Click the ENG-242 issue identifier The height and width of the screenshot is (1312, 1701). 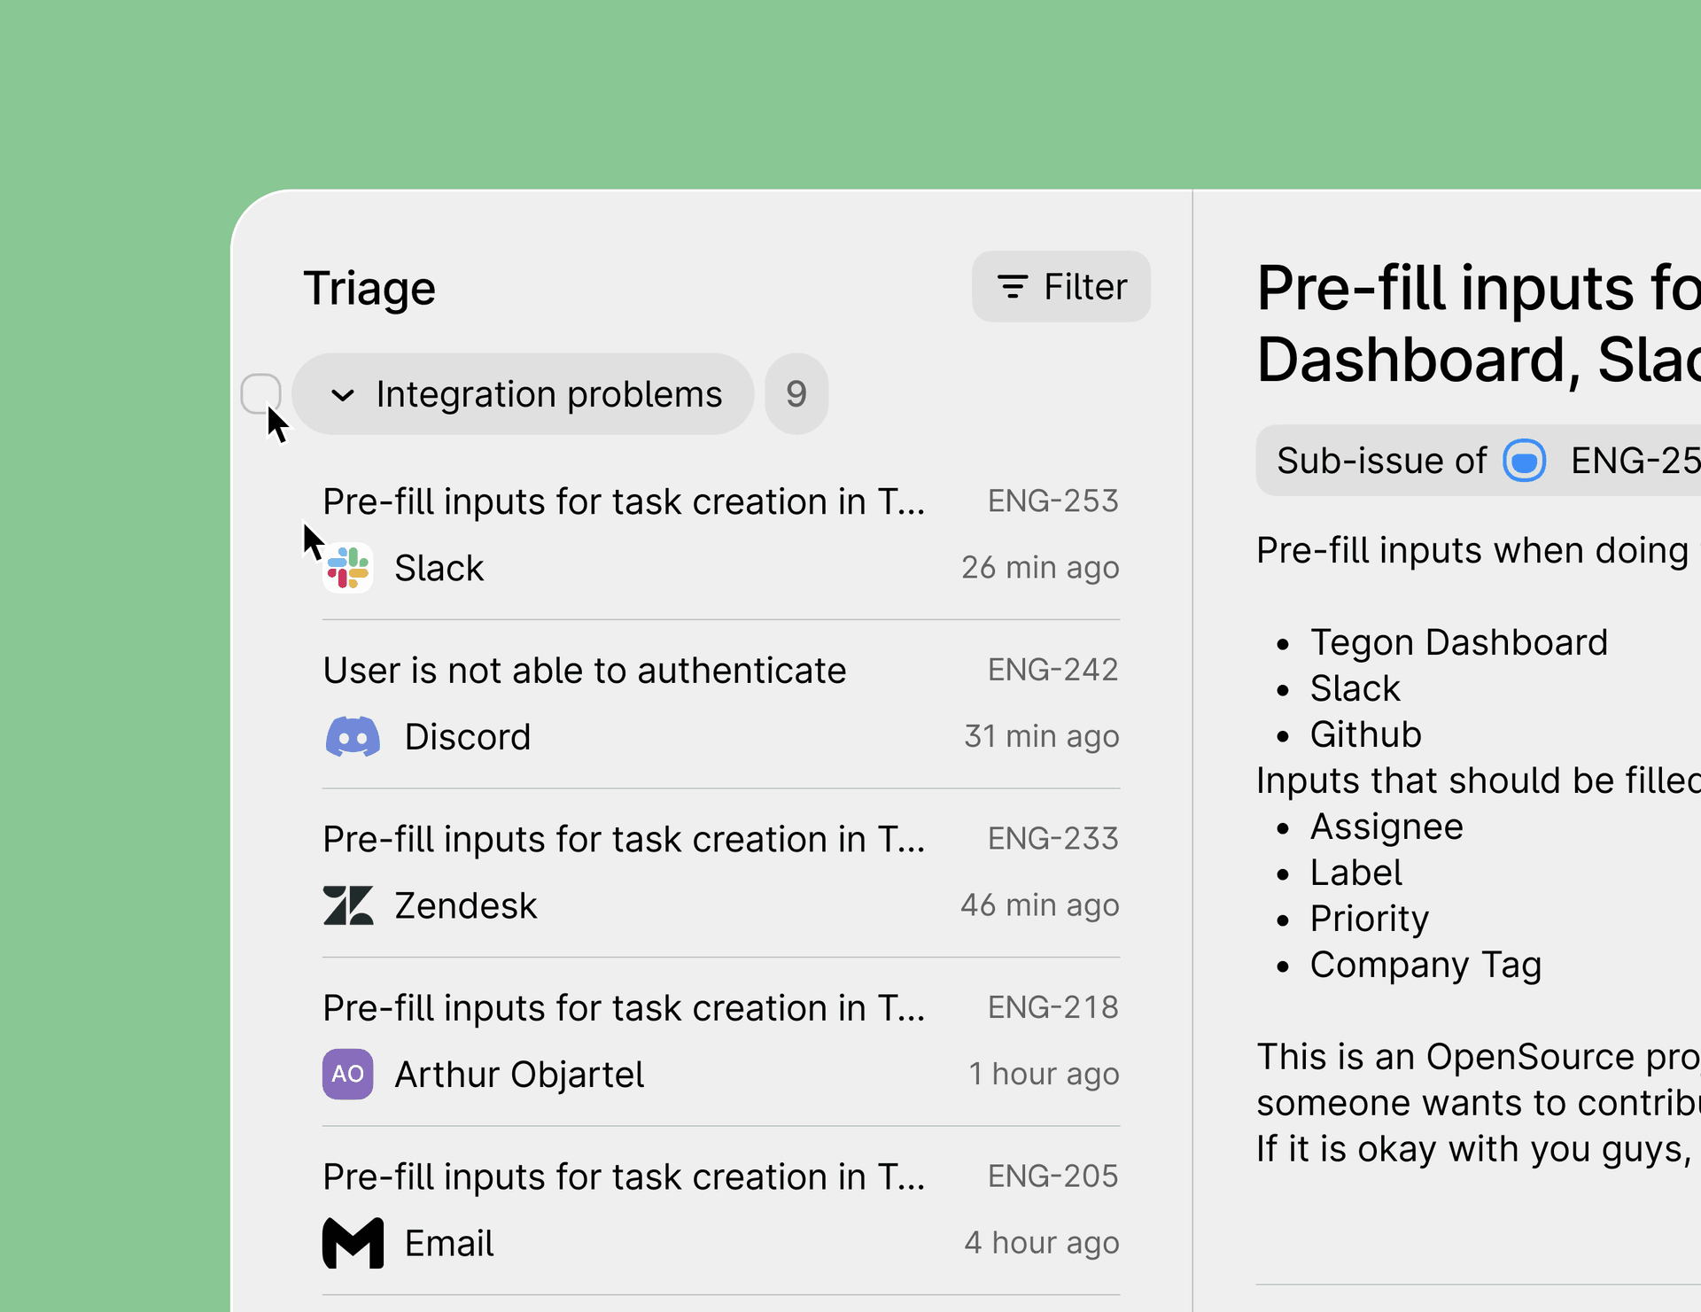pos(1052,671)
